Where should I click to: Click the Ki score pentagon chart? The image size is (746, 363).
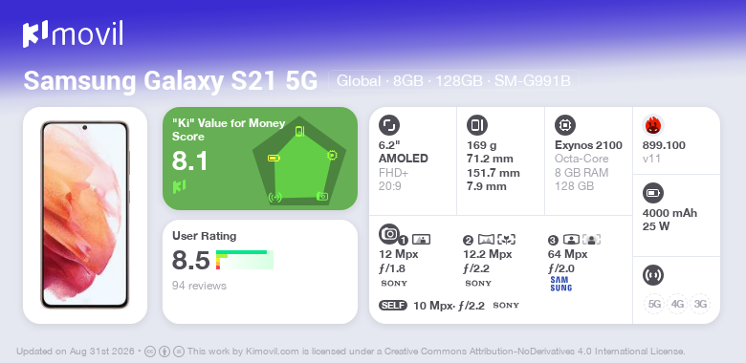299,160
